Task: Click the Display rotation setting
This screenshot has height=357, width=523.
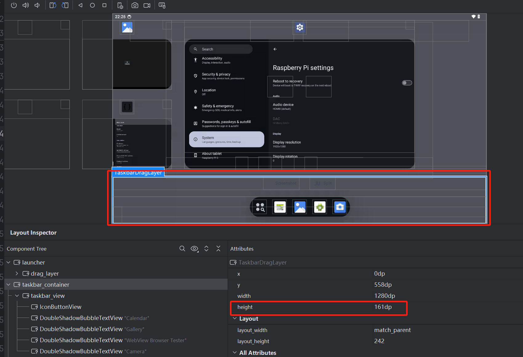Action: (x=285, y=158)
